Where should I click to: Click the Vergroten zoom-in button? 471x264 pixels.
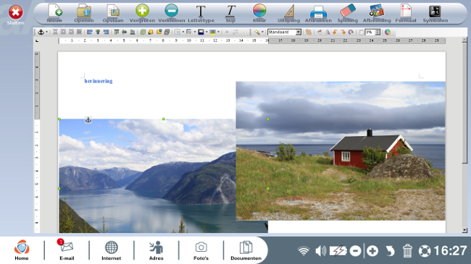point(142,13)
